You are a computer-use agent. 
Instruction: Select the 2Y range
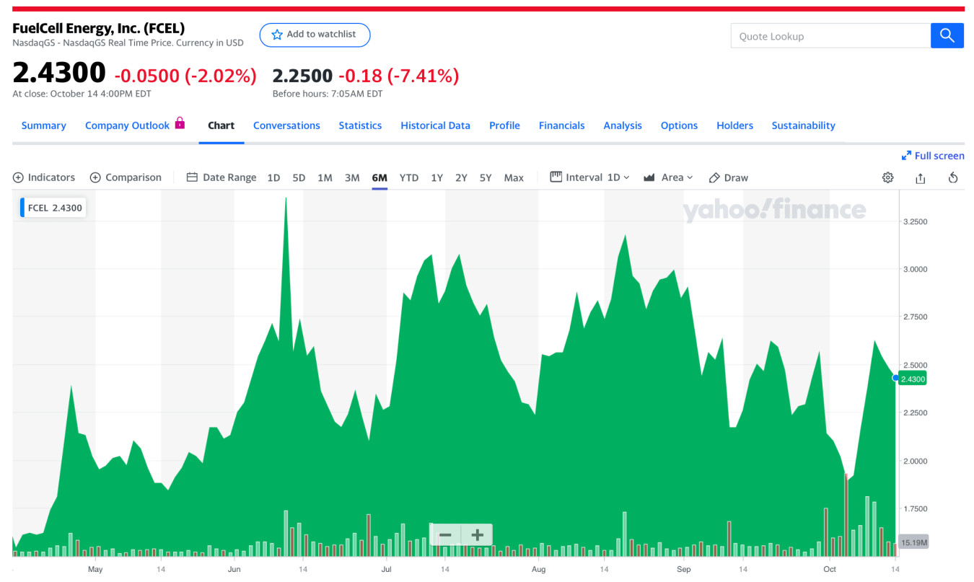pyautogui.click(x=461, y=177)
